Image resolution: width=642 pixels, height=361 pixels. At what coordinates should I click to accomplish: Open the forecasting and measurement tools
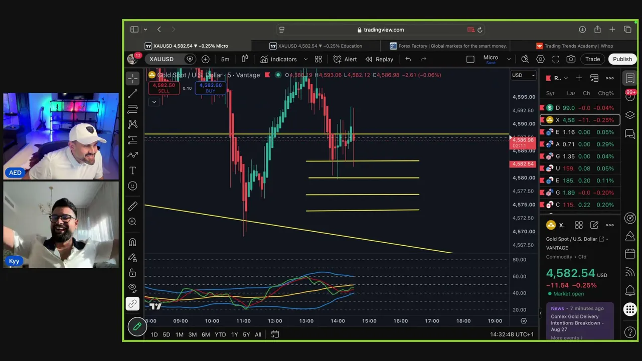click(132, 140)
